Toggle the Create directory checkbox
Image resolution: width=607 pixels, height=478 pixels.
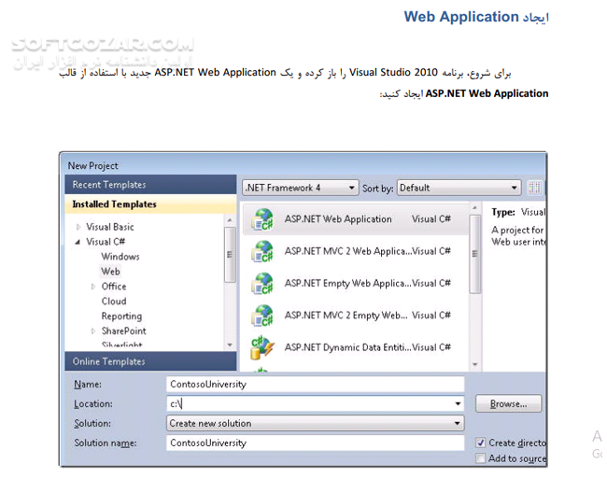click(480, 443)
